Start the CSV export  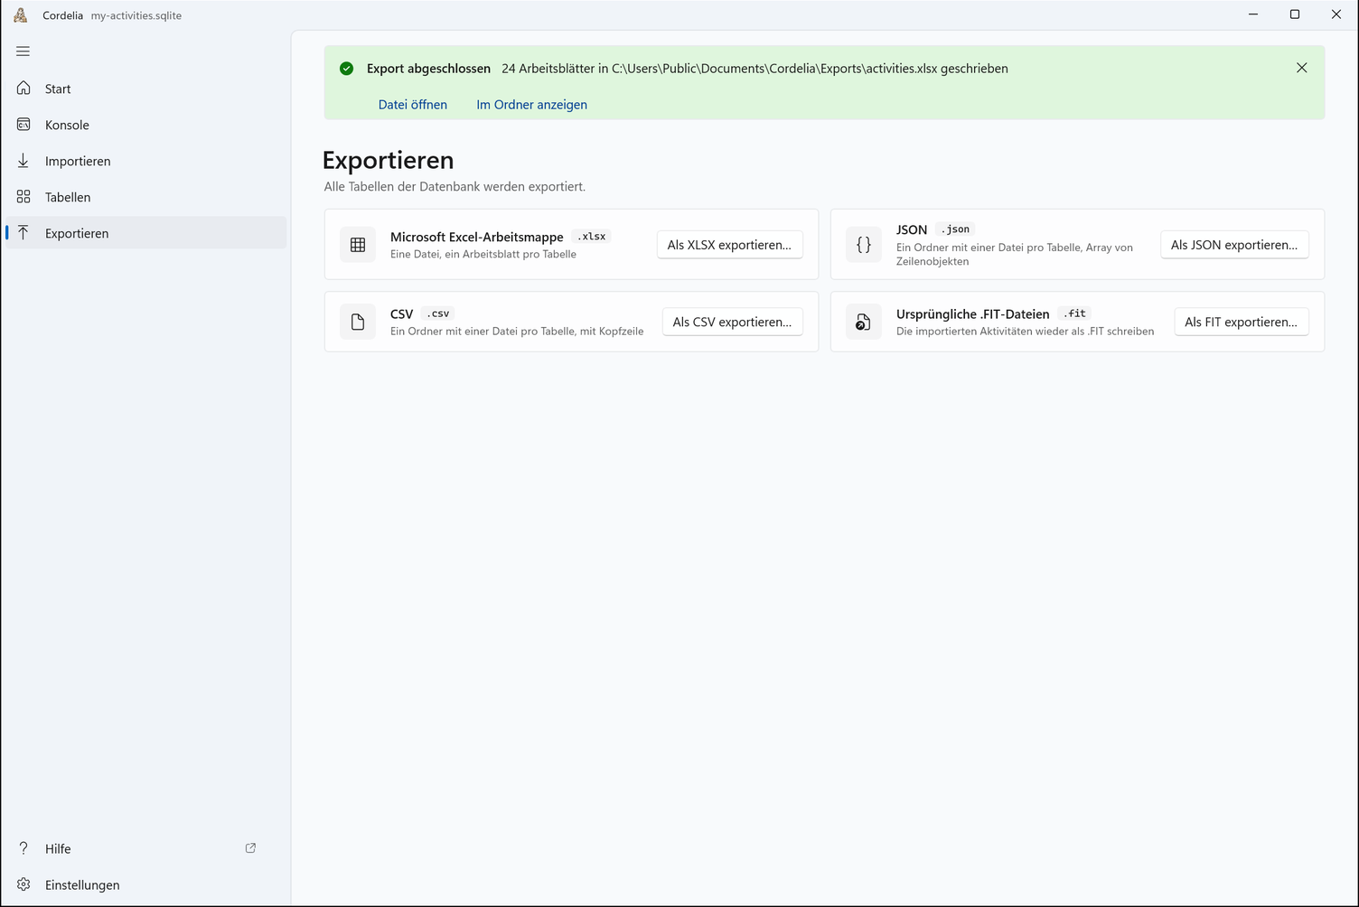[x=732, y=322]
